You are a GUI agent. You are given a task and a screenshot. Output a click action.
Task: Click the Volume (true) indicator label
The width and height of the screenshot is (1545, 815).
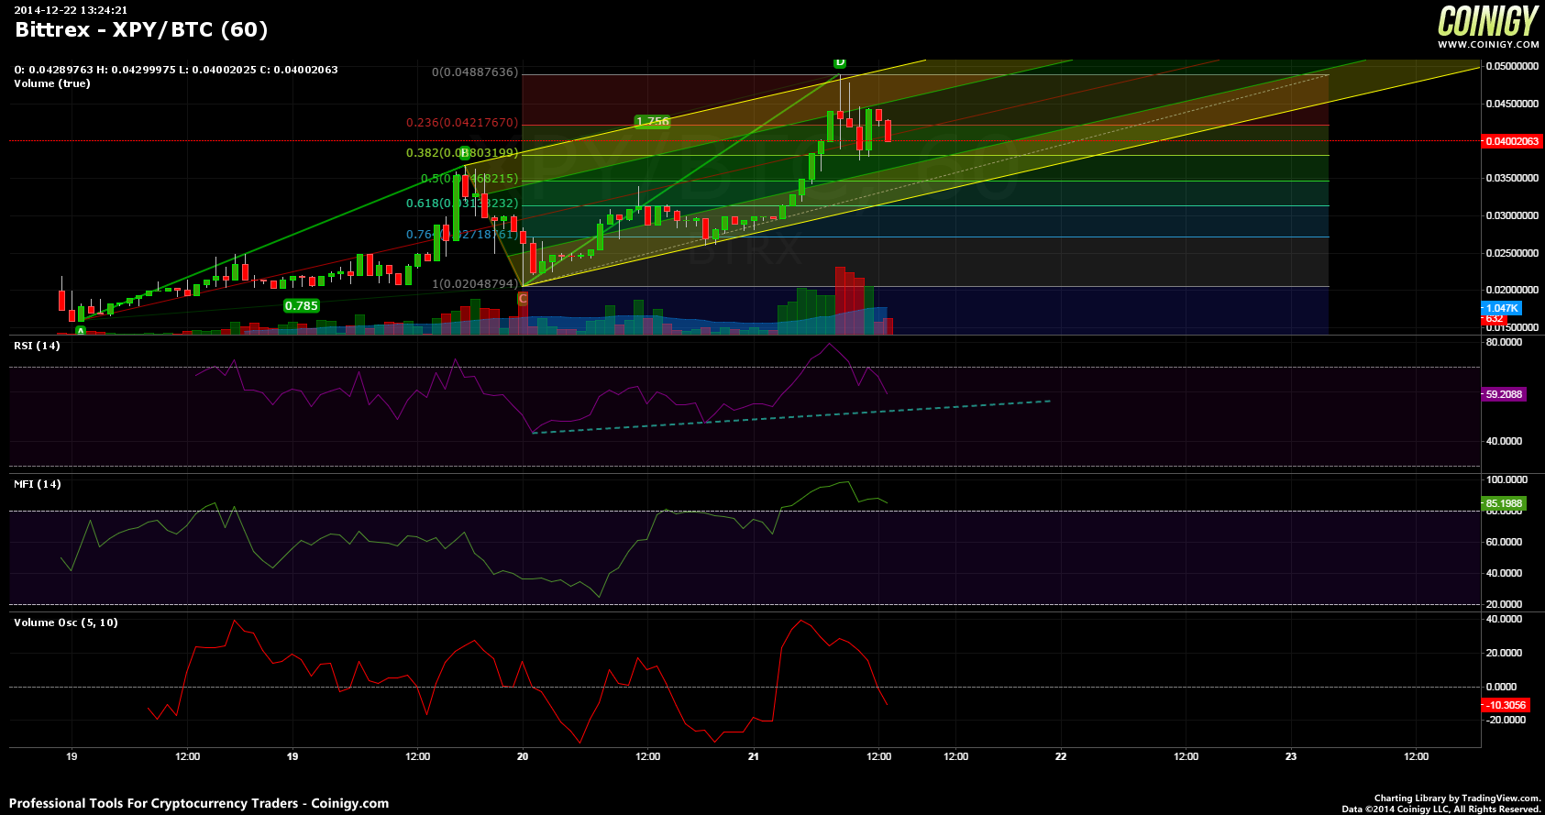[52, 83]
